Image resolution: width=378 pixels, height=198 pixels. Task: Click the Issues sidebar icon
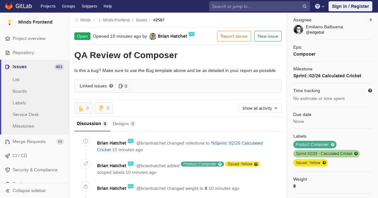(x=8, y=67)
